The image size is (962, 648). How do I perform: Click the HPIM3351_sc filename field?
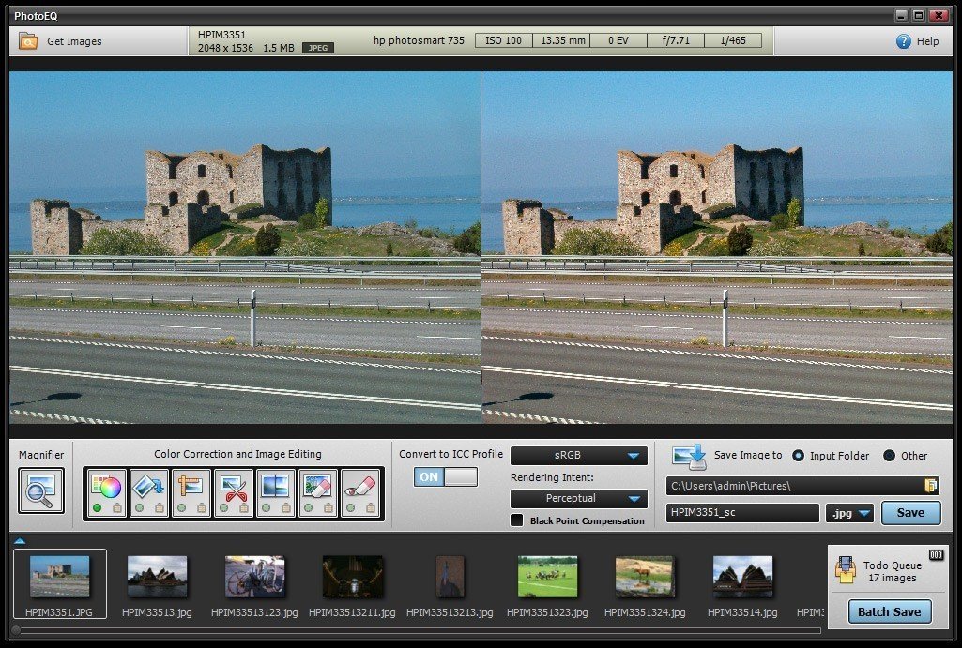click(742, 513)
